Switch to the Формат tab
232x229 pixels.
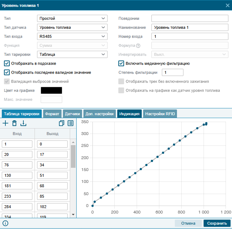pos(52,114)
